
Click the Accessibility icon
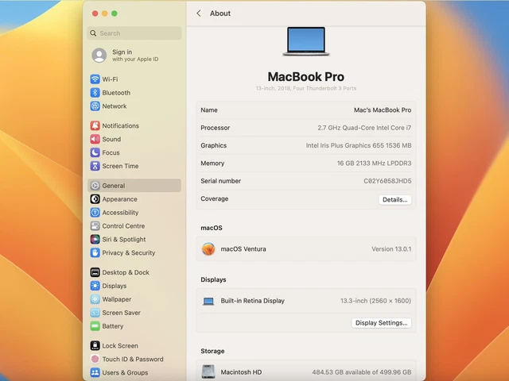pyautogui.click(x=95, y=213)
